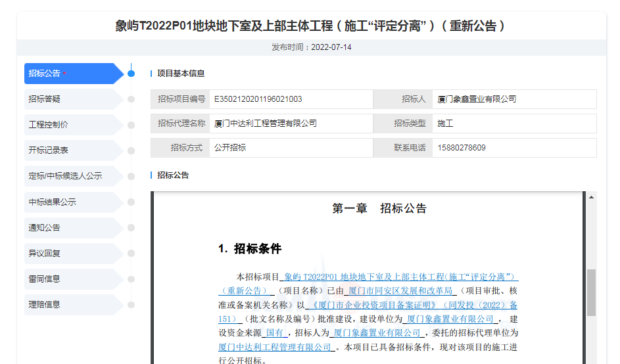Click the 厦门中达利工程管理有限公司 link in document
The height and width of the screenshot is (364, 620).
[276, 347]
